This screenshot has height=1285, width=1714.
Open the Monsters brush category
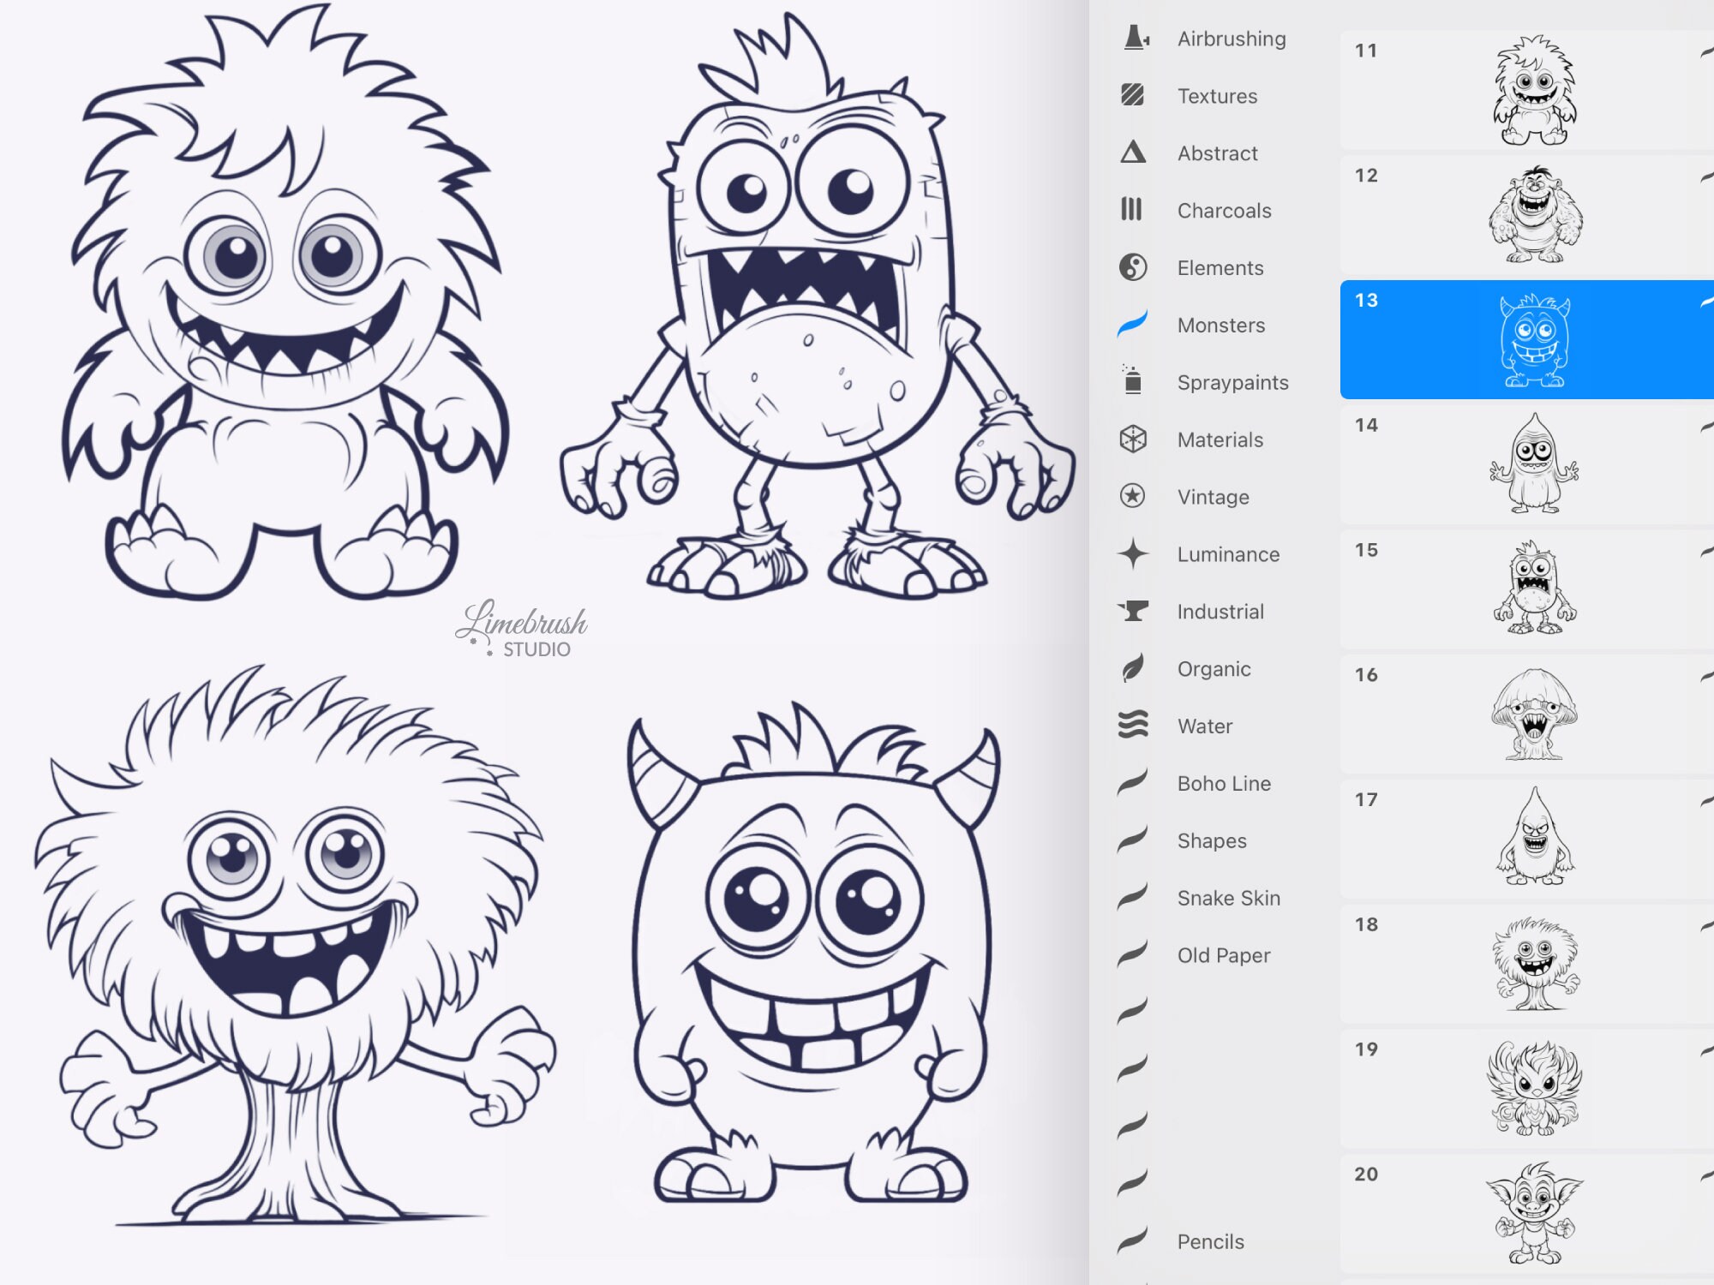1220,325
